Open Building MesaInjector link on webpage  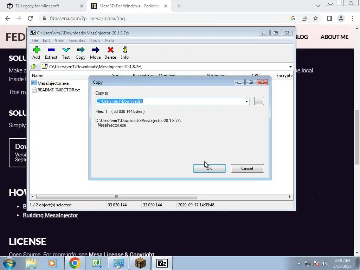pyautogui.click(x=50, y=215)
